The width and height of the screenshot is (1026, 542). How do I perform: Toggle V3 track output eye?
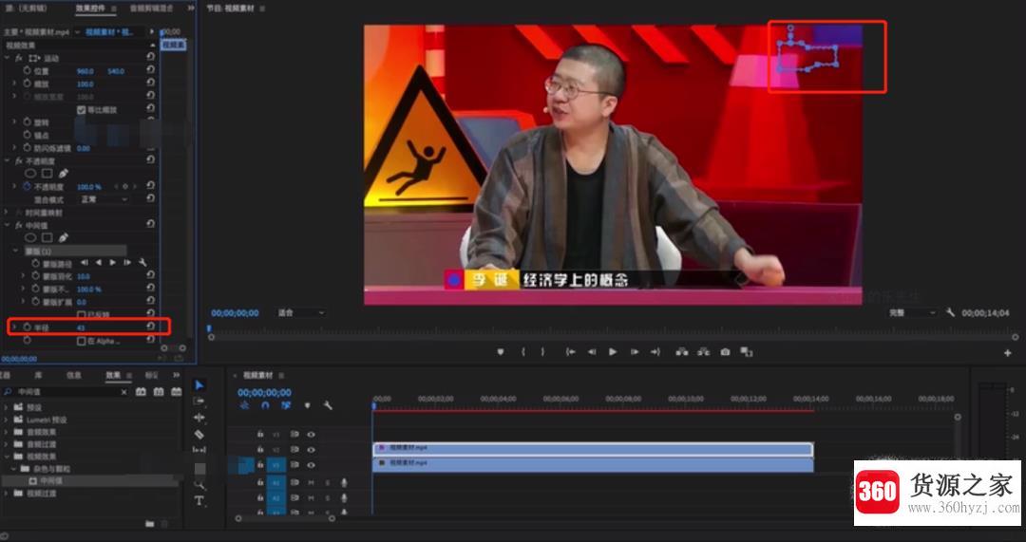(312, 434)
